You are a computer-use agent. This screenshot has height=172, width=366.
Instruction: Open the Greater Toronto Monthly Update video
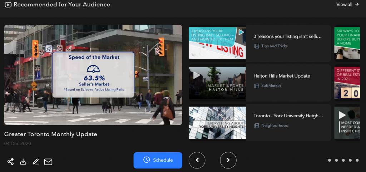tap(93, 75)
